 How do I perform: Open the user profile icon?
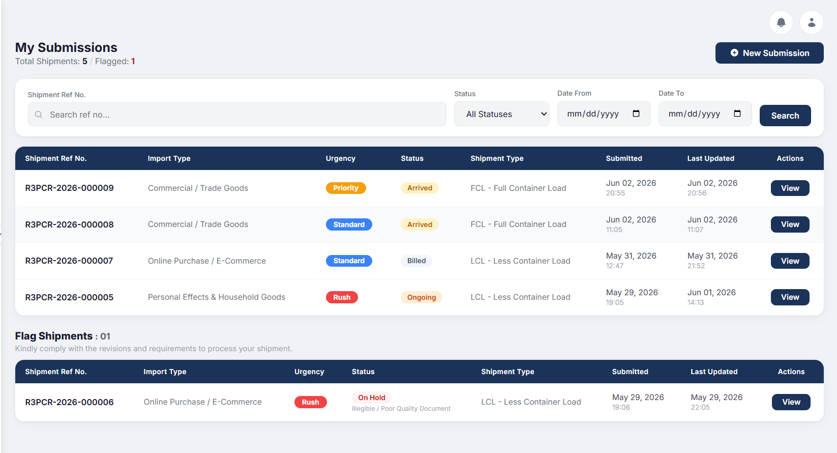812,22
